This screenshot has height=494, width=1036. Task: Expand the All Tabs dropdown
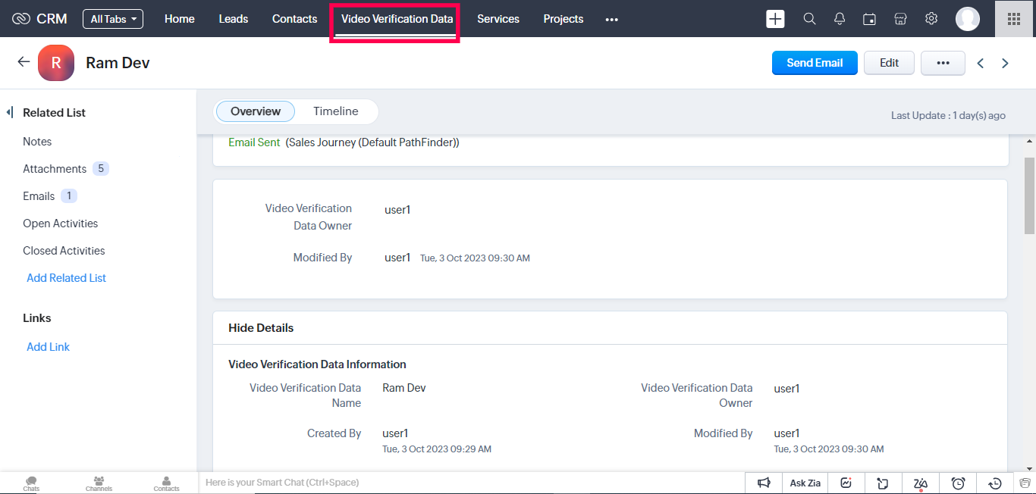click(113, 19)
